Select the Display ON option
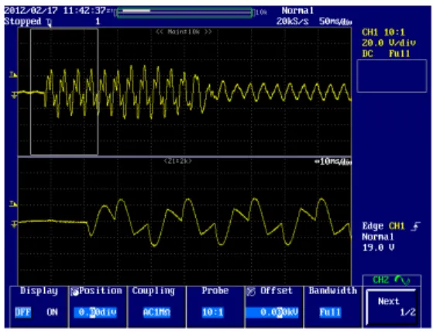 (x=52, y=313)
